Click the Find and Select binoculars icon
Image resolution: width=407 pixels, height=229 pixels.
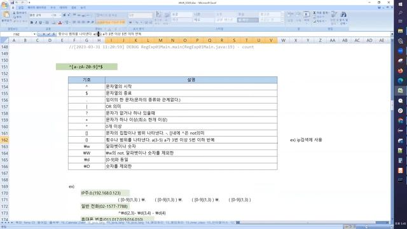point(343,15)
